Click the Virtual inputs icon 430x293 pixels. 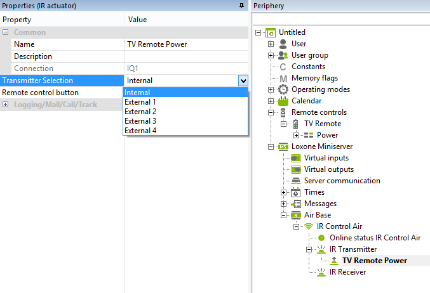(x=296, y=158)
